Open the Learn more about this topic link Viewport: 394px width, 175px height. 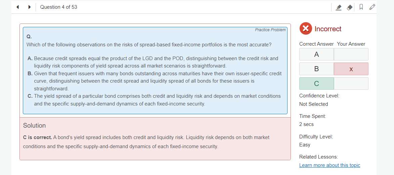tap(330, 165)
